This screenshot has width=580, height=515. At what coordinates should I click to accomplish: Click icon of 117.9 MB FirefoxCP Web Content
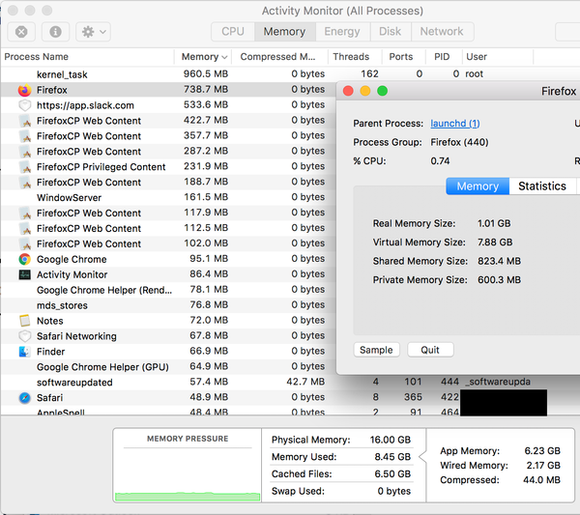click(x=25, y=214)
